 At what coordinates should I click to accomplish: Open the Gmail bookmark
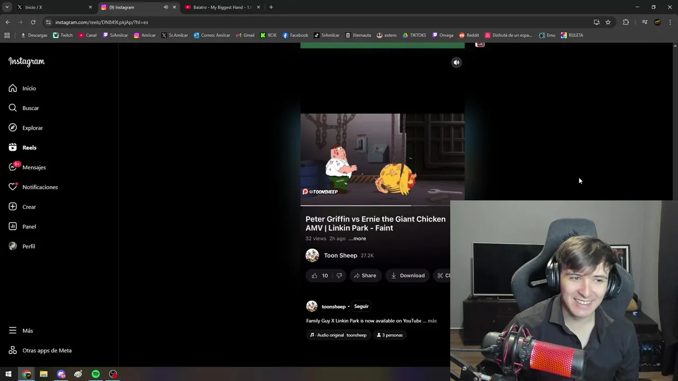(245, 35)
